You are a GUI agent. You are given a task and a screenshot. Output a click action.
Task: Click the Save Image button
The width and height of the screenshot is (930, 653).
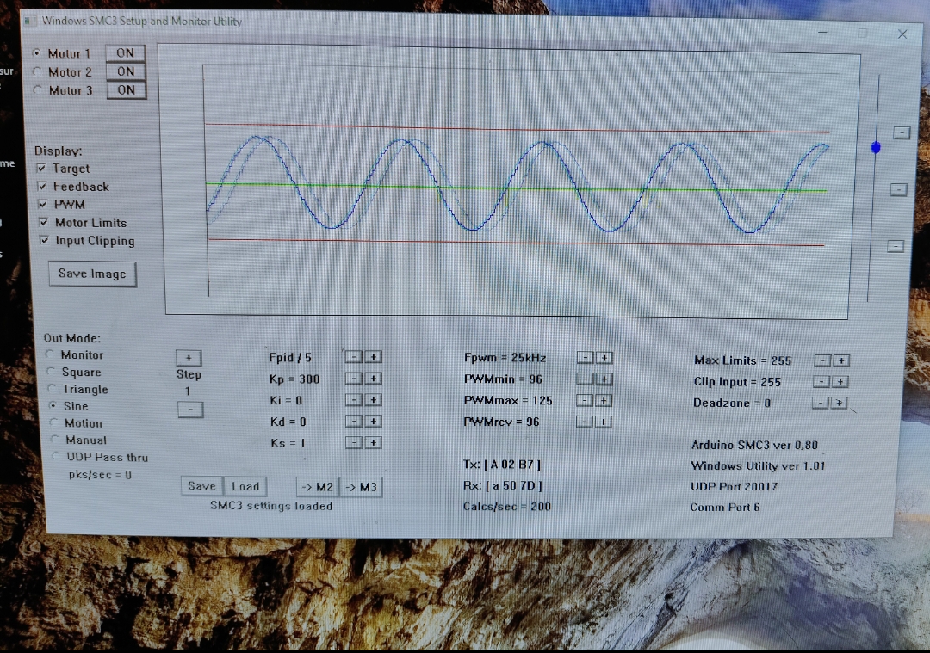(x=92, y=274)
